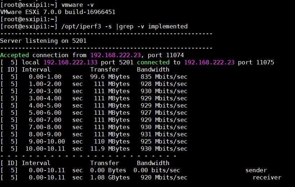The image size is (295, 187).
Task: Click the 'port 5201' text
Action: pos(117,62)
